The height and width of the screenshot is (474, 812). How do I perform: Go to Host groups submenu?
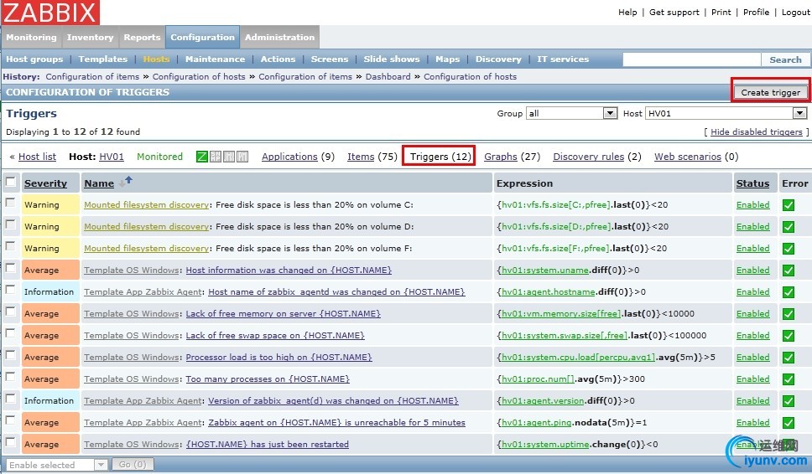[x=34, y=59]
